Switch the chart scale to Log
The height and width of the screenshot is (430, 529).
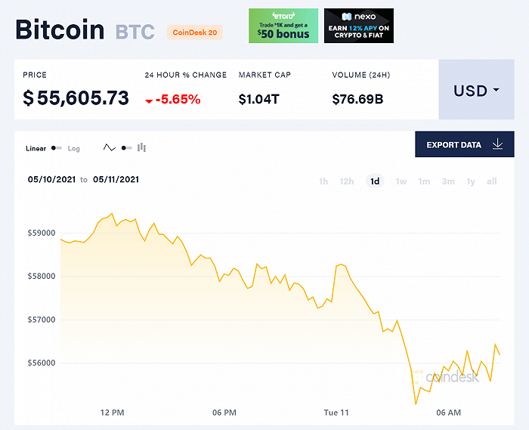[74, 149]
